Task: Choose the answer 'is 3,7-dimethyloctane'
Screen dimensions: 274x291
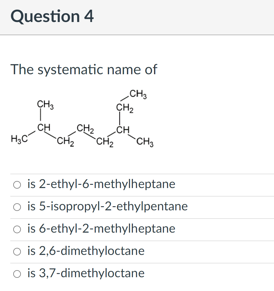Action: [x=86, y=274]
